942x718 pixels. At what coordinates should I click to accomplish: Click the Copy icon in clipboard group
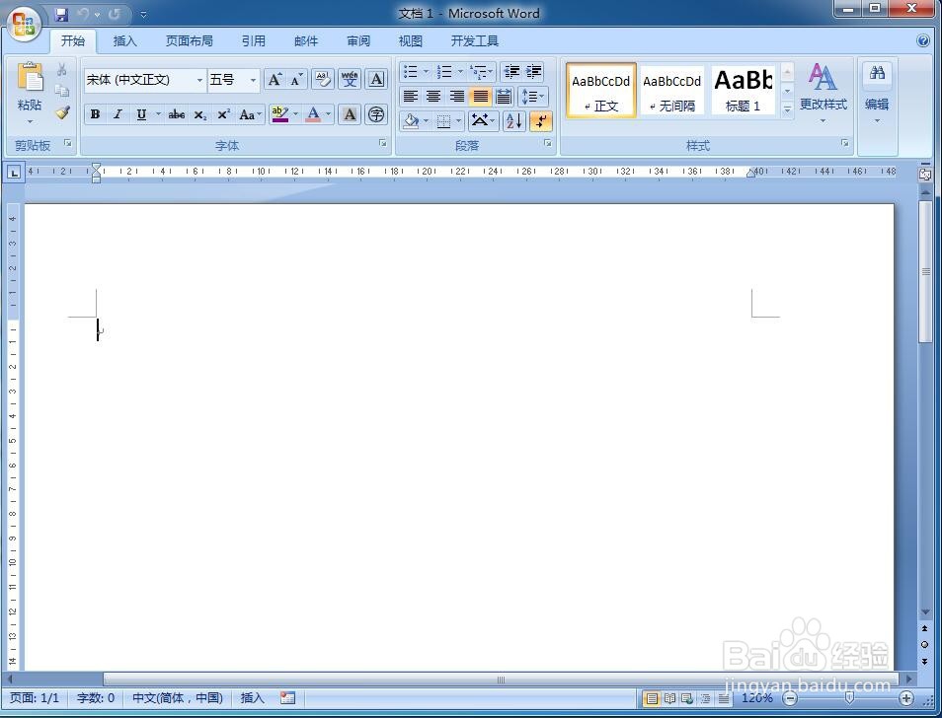[62, 91]
